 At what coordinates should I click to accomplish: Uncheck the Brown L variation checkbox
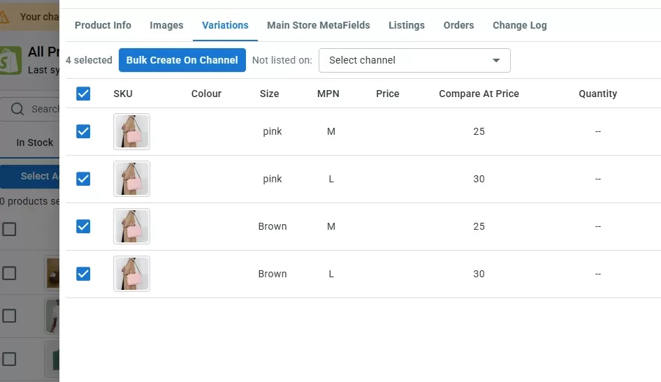[83, 274]
